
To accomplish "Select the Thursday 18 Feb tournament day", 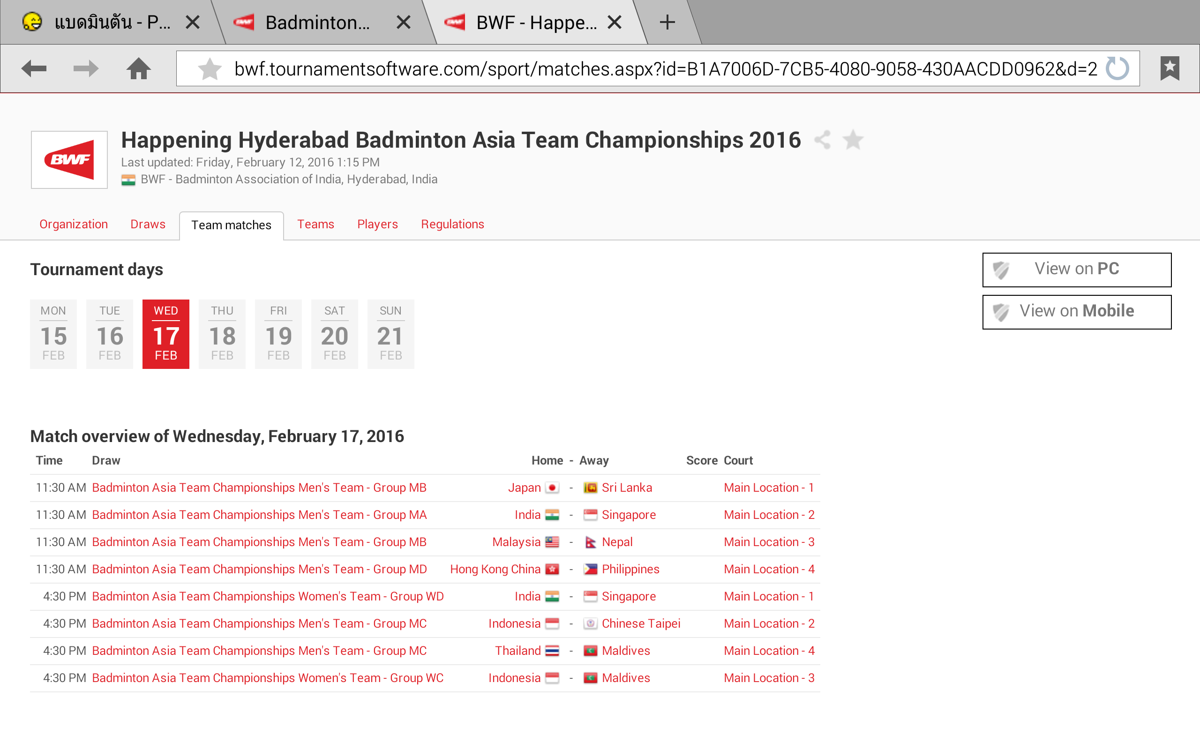I will click(x=222, y=334).
